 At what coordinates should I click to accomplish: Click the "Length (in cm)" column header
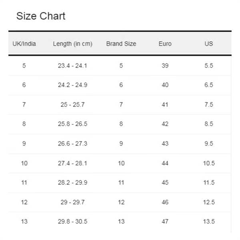(72, 44)
